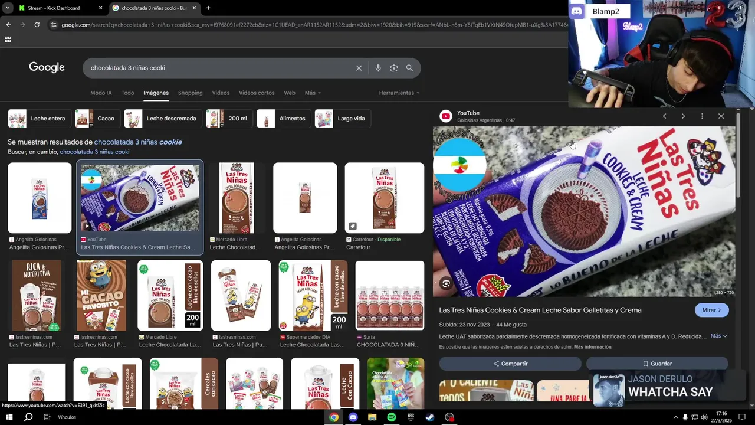Open Google Lens image search icon
Screen dimensions: 755x425
[x=394, y=68]
